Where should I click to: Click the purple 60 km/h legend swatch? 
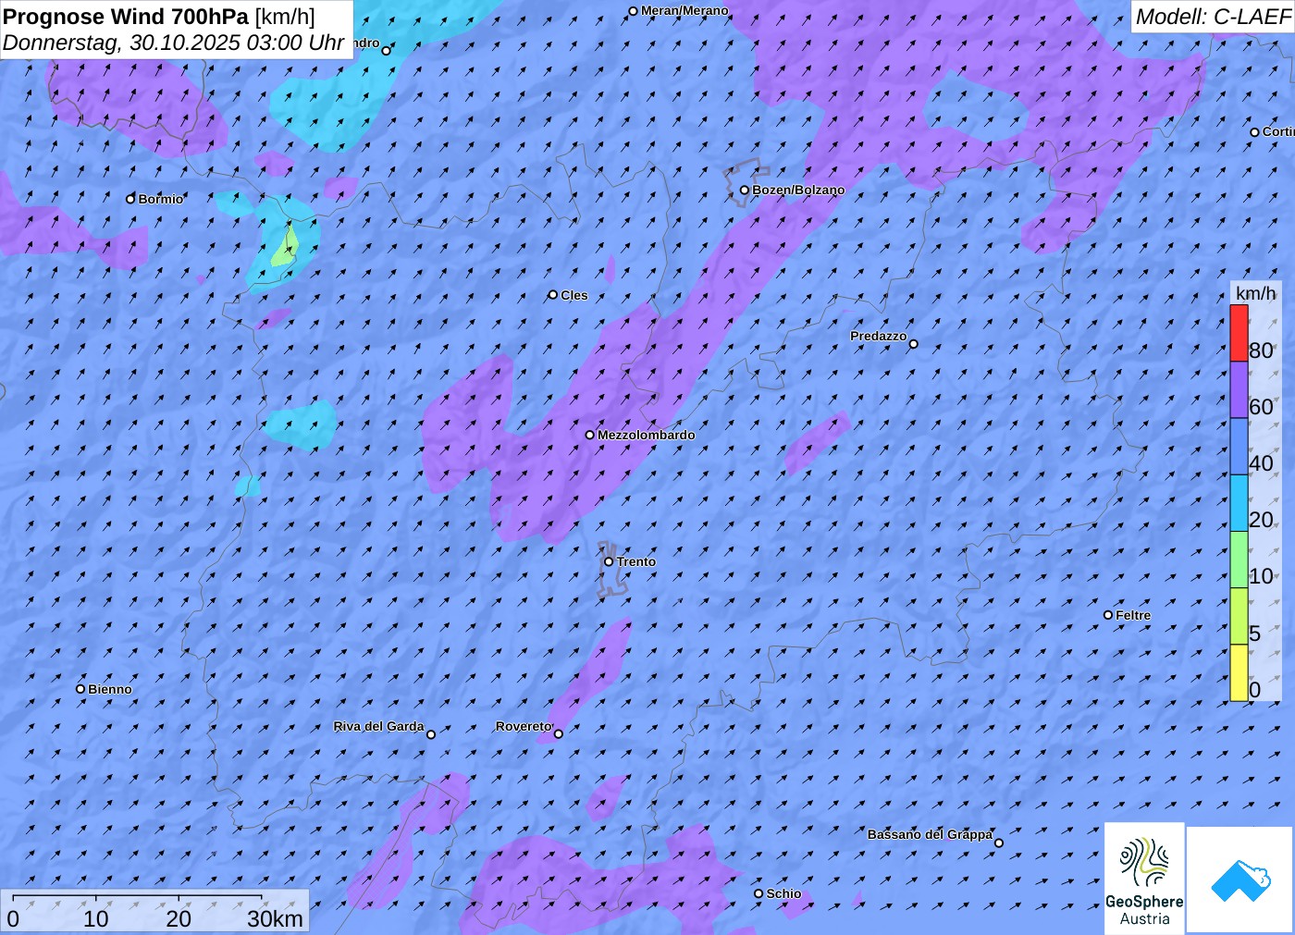[1239, 389]
